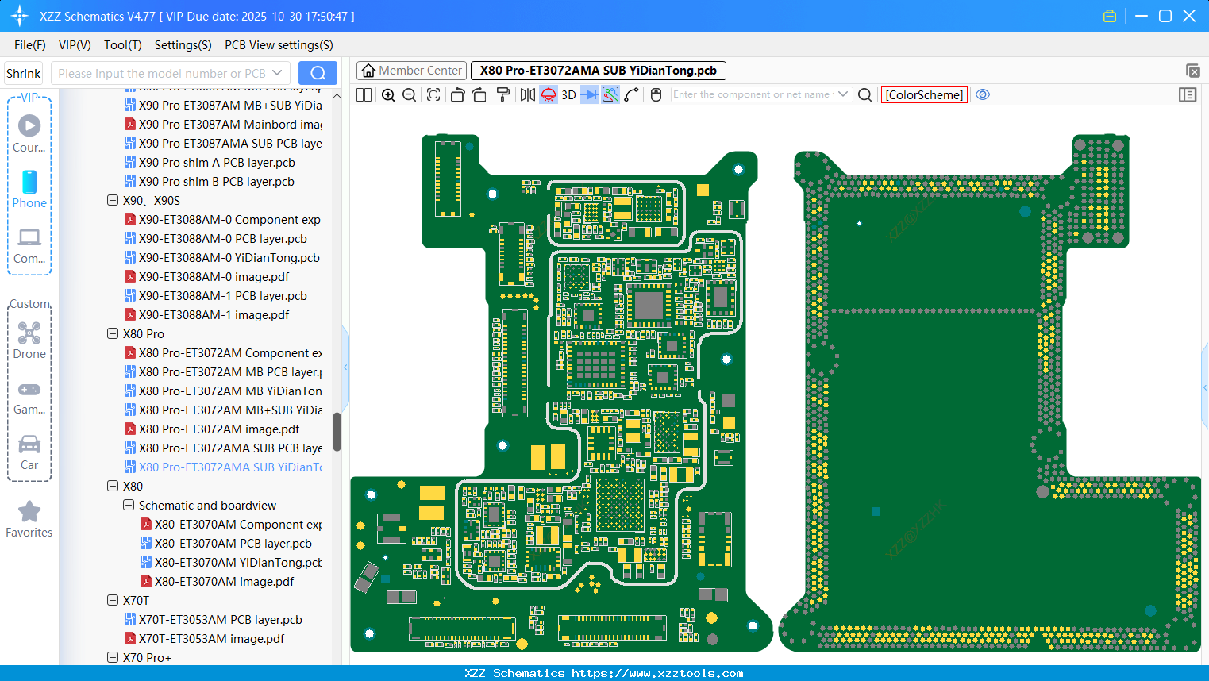The height and width of the screenshot is (681, 1209).
Task: Select the Computer category icon
Action: [x=29, y=245]
